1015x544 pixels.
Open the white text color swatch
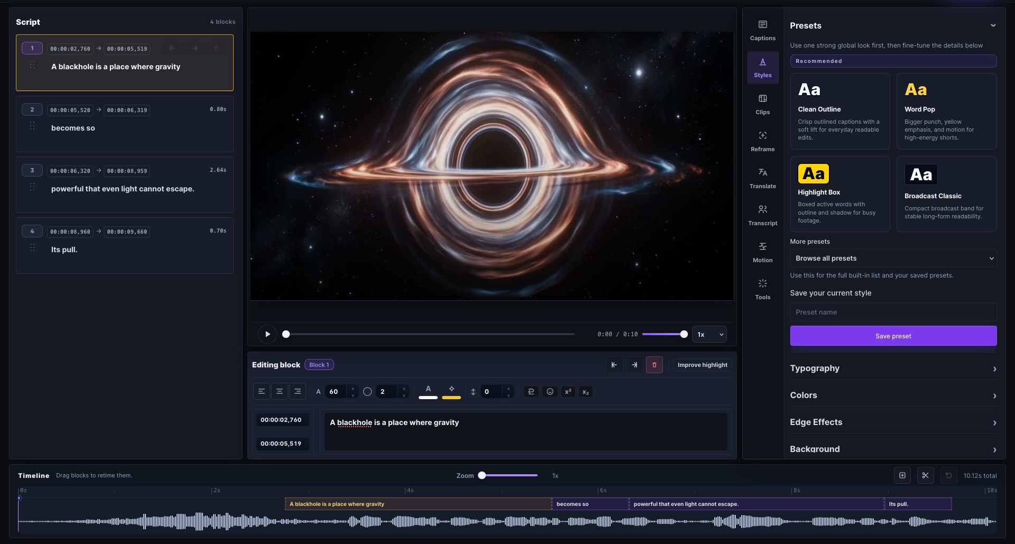(x=428, y=392)
